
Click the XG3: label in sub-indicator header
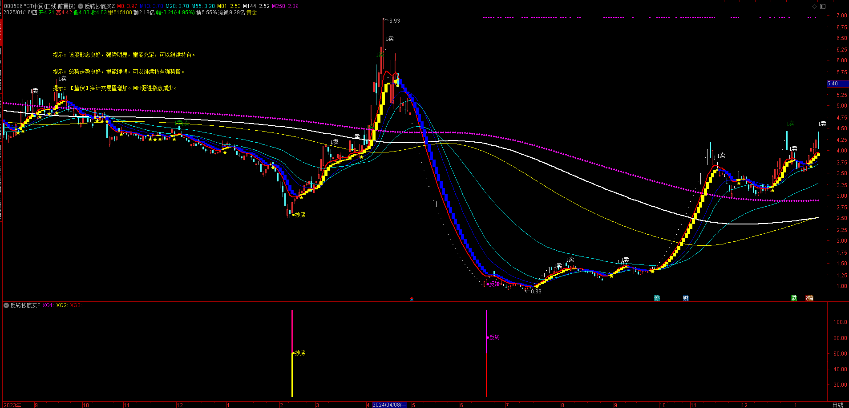coord(76,305)
